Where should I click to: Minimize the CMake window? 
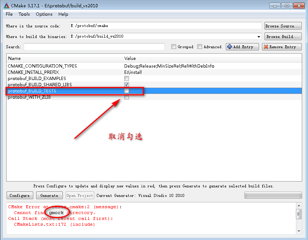click(275, 6)
